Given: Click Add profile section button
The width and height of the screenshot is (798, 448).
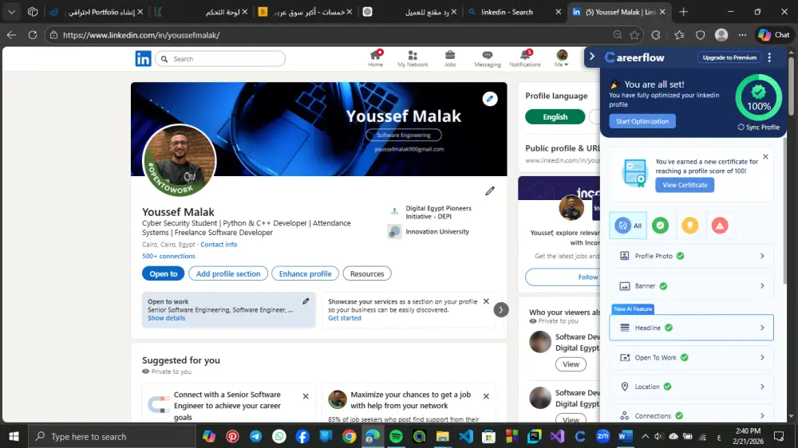Looking at the screenshot, I should [x=228, y=273].
